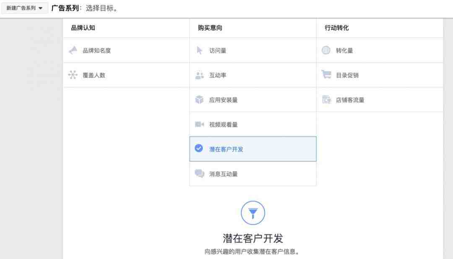
Task: Select the 覆盖人数 objective label
Action: 94,75
